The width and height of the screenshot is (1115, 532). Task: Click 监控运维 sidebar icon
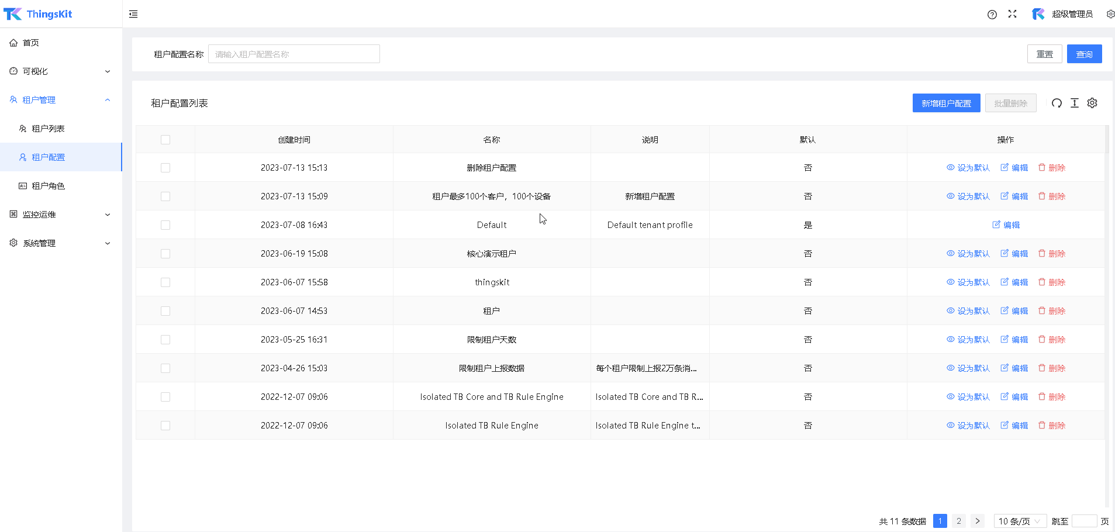tap(13, 214)
